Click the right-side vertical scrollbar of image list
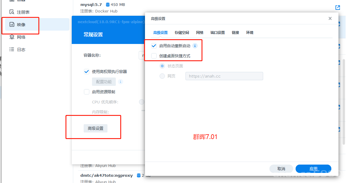348x183 pixels. (344, 102)
